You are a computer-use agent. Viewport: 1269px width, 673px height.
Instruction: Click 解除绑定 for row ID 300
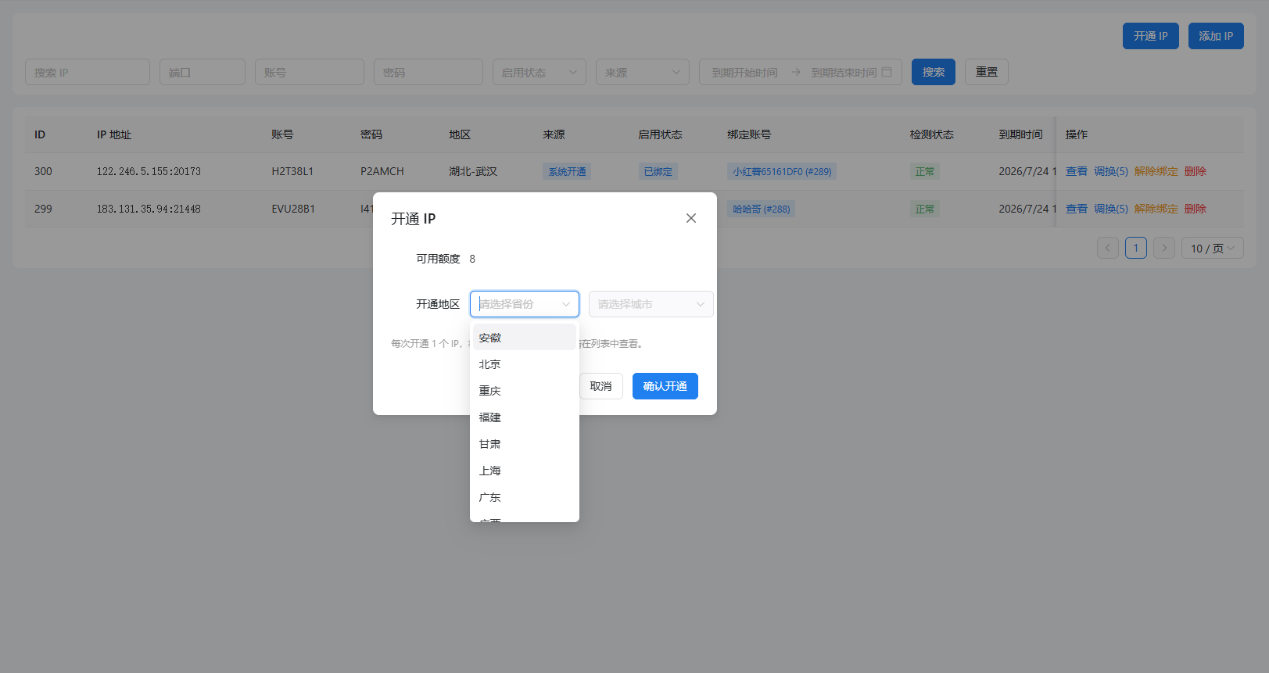[1156, 171]
